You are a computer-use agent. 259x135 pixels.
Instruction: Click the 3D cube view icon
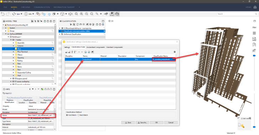point(62,14)
